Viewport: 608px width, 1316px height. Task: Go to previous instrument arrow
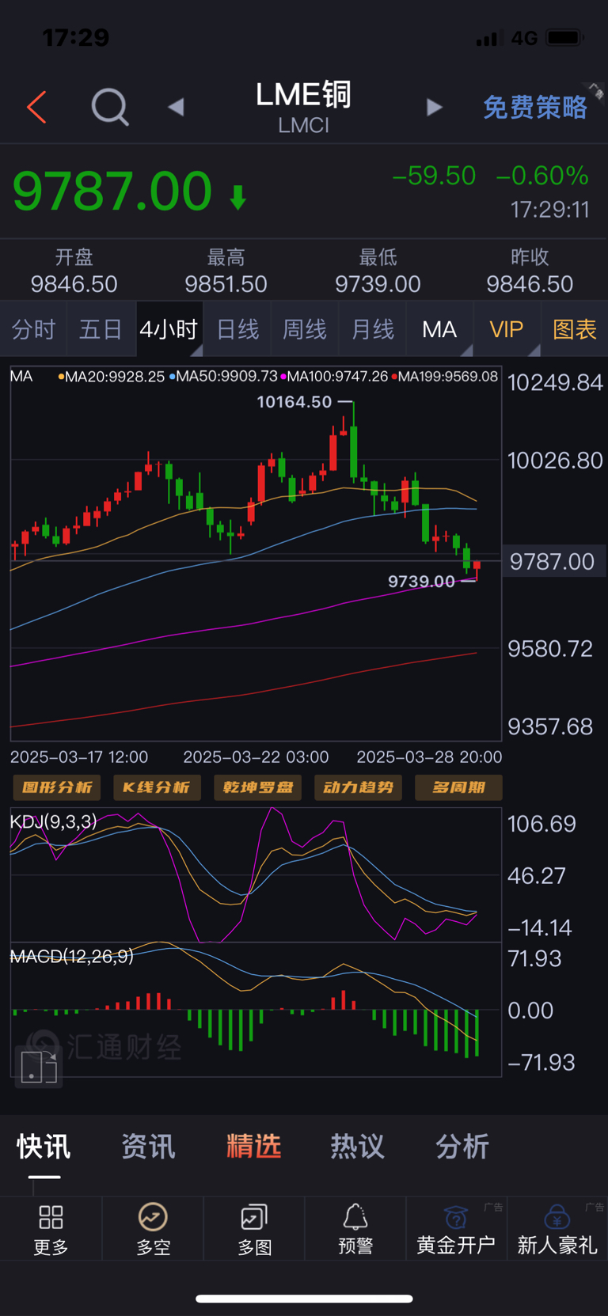point(176,107)
